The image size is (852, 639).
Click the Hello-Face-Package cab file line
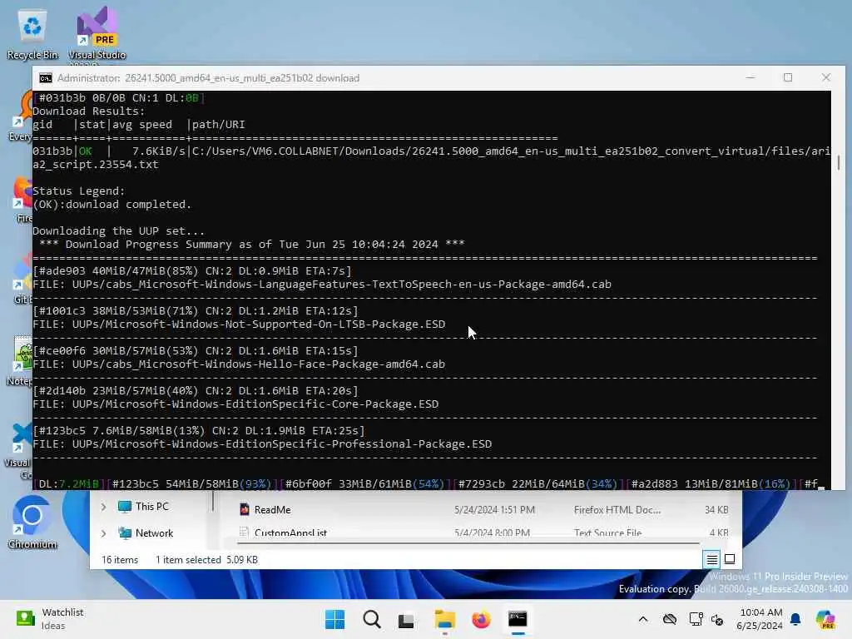coord(239,364)
